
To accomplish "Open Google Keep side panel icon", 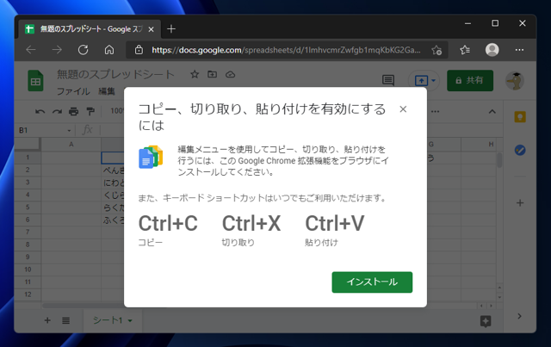I will coord(520,117).
